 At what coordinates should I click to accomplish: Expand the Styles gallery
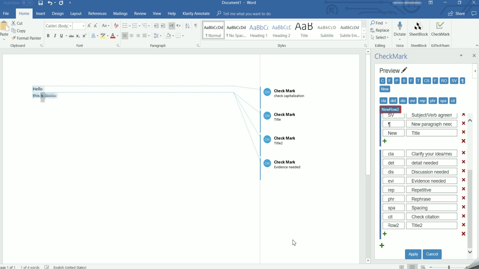(364, 37)
